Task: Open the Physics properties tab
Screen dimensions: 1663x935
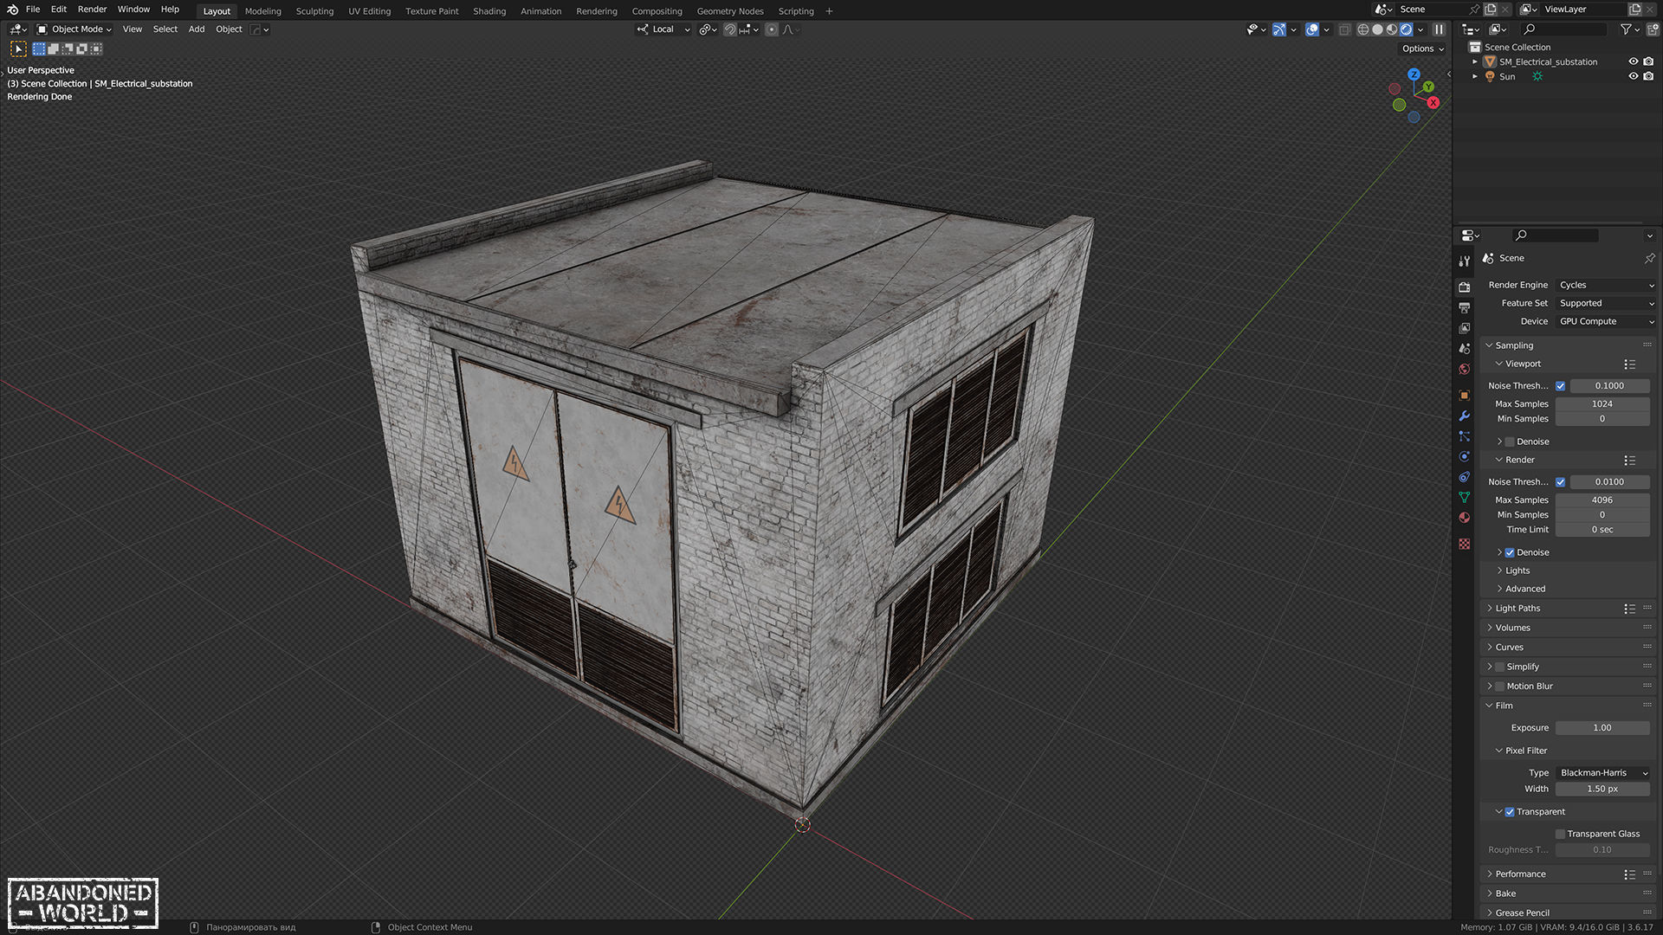Action: [x=1464, y=457]
